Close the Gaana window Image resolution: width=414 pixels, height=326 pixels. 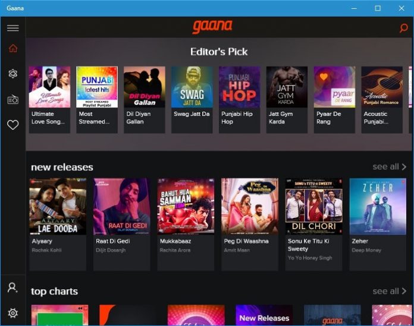pos(402,8)
